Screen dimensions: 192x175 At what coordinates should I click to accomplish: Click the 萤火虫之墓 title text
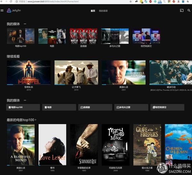pos(147,168)
